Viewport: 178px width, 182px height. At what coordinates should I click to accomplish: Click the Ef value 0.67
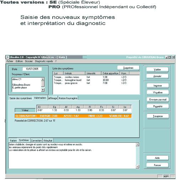(40, 110)
